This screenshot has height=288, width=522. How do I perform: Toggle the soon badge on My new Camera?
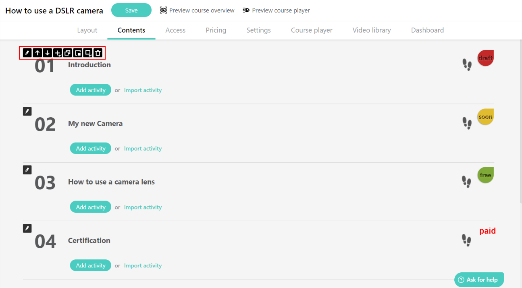[485, 116]
